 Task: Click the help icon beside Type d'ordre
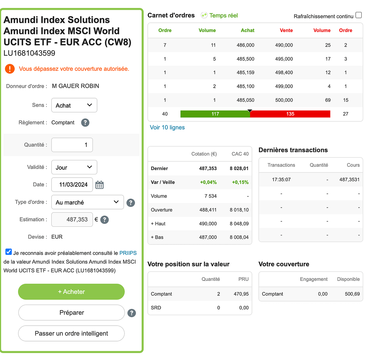tap(131, 203)
